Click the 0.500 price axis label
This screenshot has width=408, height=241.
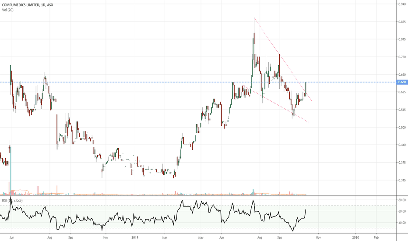pyautogui.click(x=402, y=128)
